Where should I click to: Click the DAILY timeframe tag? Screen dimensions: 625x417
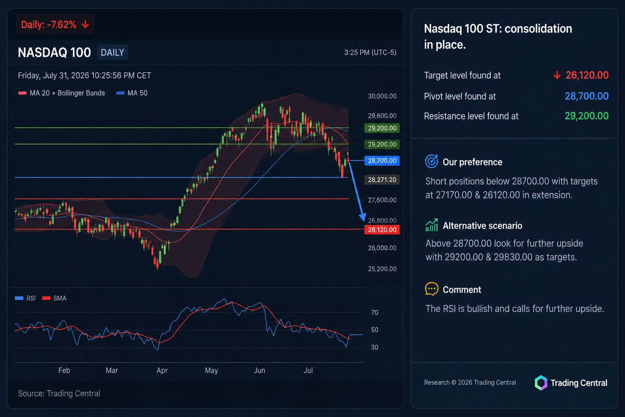pos(112,53)
